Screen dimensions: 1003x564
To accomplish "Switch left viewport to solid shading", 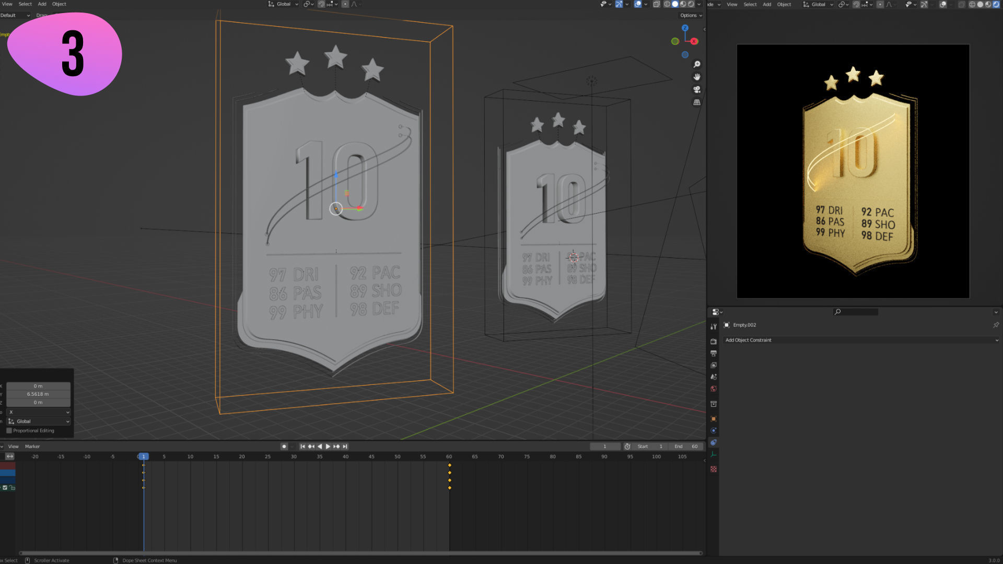I will coord(675,4).
